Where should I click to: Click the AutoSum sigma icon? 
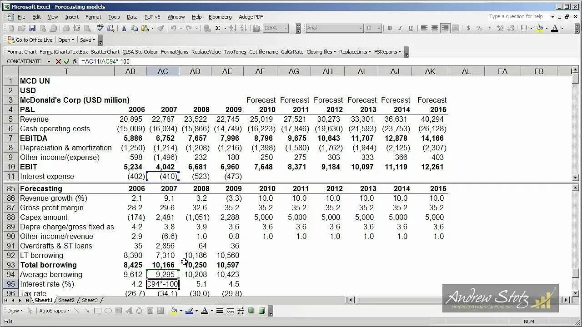(x=218, y=28)
